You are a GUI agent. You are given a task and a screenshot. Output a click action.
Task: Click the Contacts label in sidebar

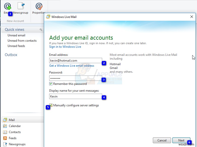pos(15,132)
